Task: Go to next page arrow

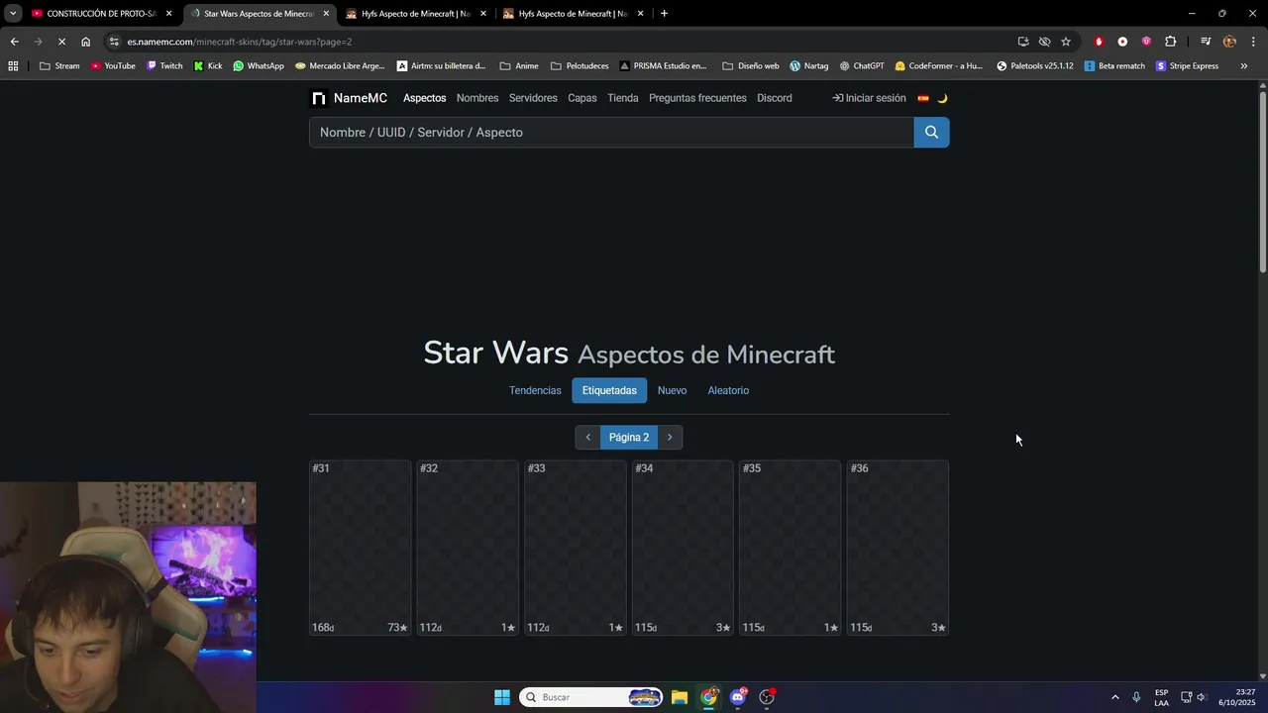Action: point(670,437)
